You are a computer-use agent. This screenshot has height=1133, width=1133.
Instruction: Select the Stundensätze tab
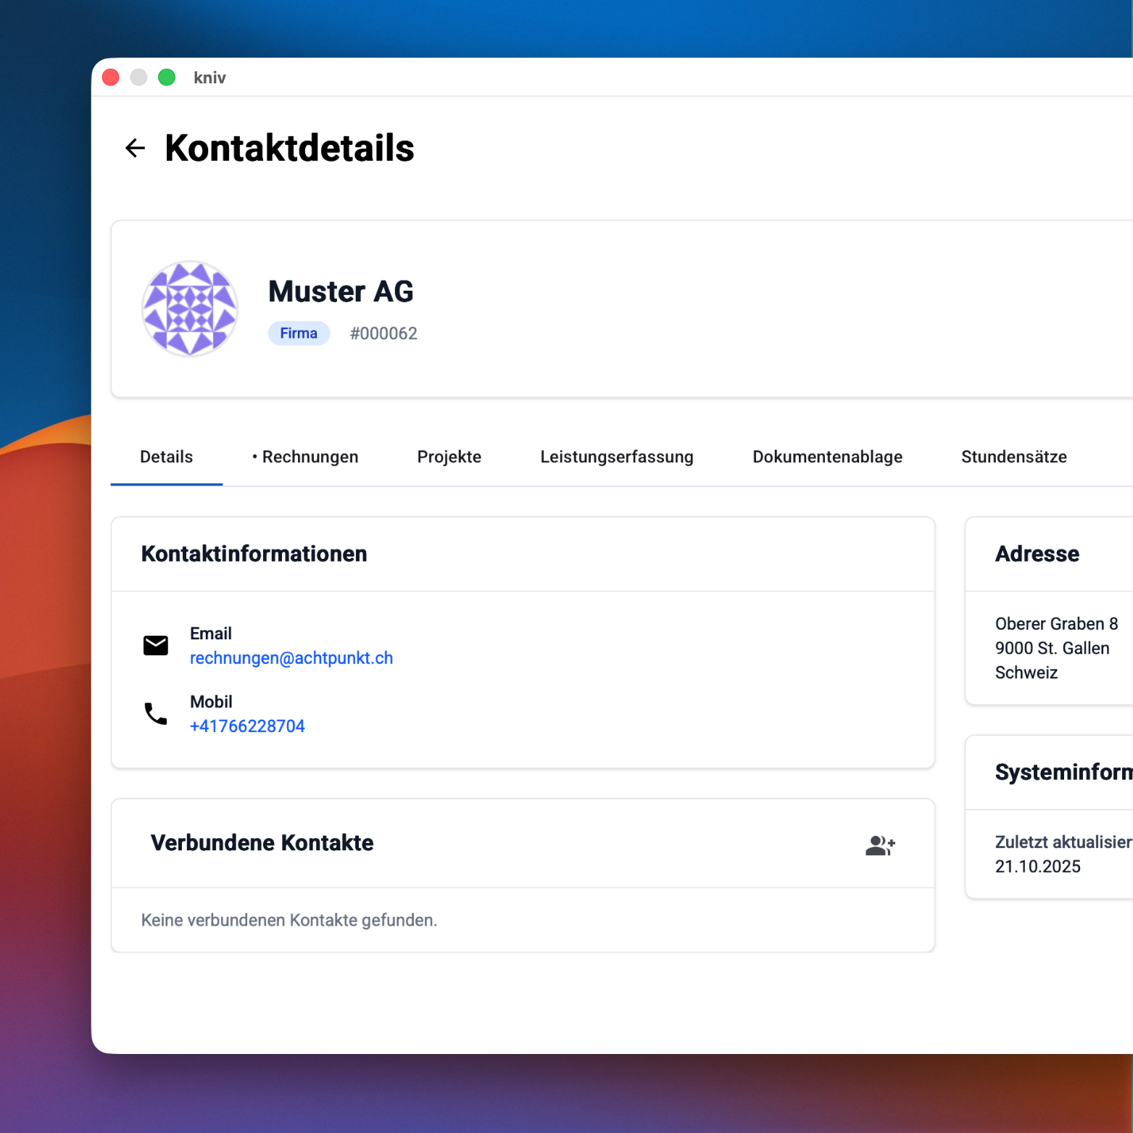[x=1013, y=457]
